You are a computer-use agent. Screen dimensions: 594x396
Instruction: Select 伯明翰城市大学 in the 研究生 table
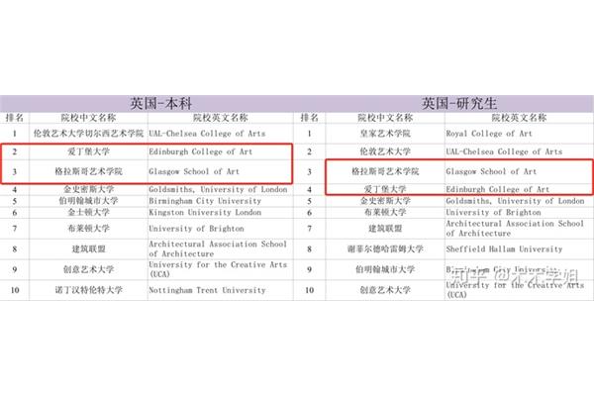point(385,269)
